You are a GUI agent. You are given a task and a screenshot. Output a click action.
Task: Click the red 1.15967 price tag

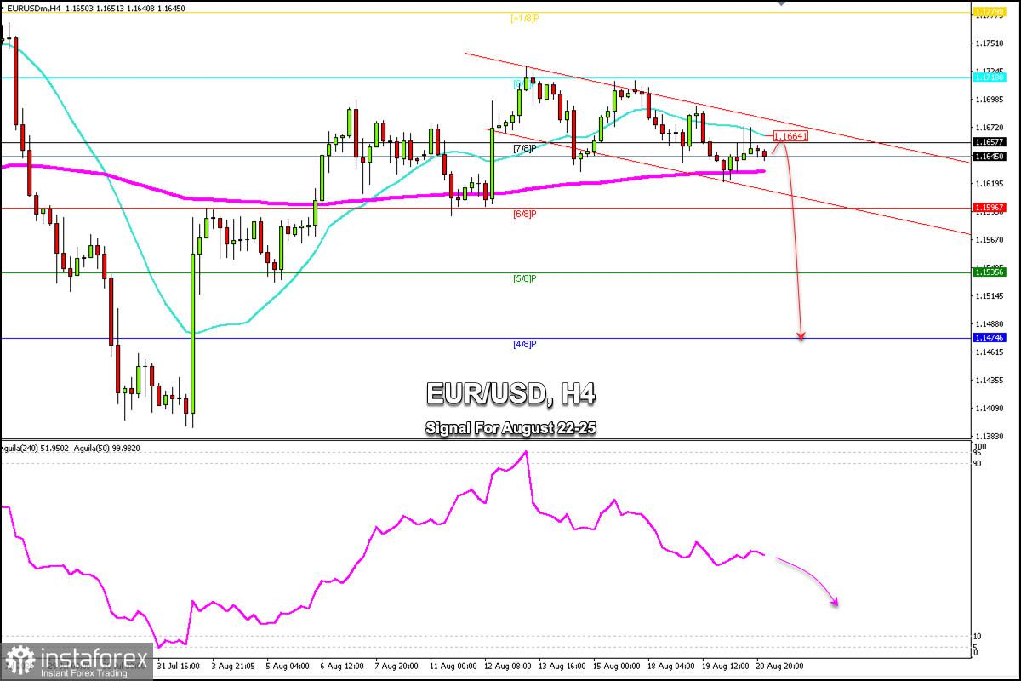[988, 207]
